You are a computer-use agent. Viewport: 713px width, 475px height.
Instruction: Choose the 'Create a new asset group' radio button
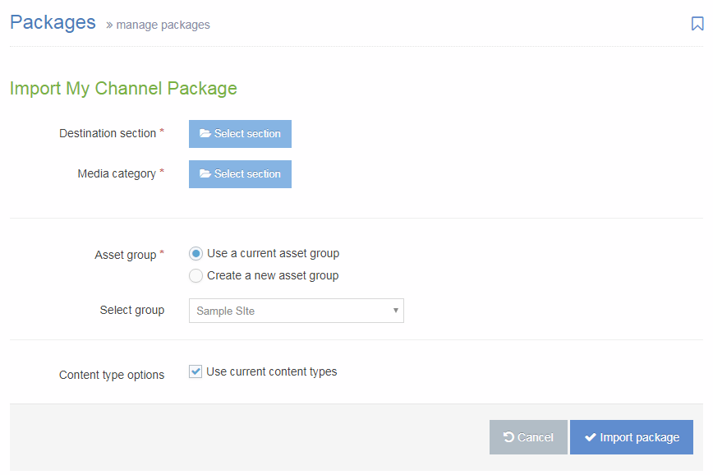pos(195,276)
